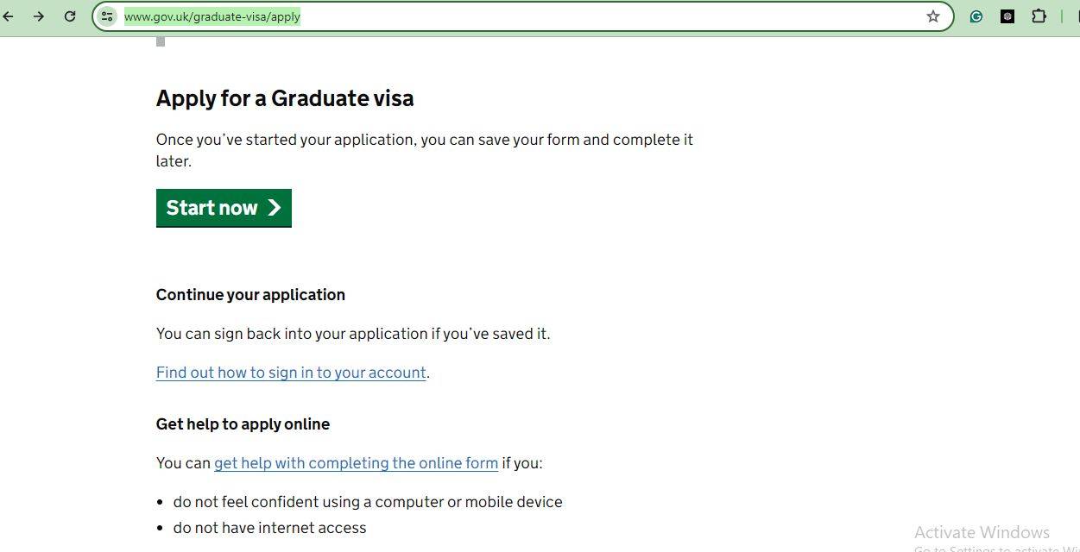Reload the graduate visa page
Screen dimensions: 1080x552
[x=70, y=16]
